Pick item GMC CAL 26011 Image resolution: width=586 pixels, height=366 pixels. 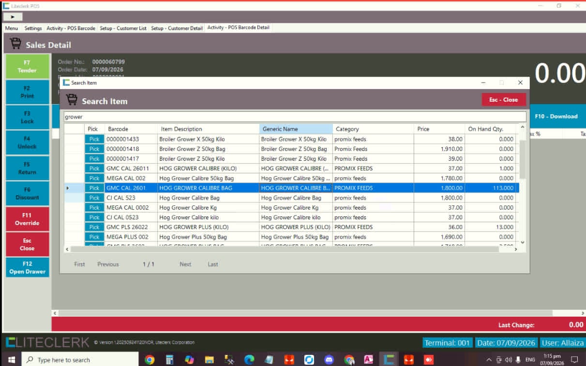(x=94, y=168)
